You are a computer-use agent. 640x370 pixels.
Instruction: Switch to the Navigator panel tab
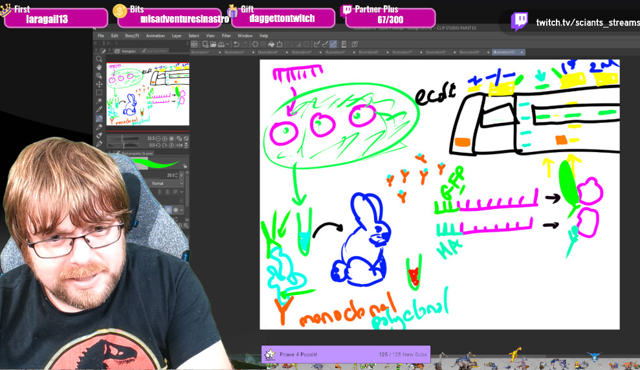(x=126, y=51)
